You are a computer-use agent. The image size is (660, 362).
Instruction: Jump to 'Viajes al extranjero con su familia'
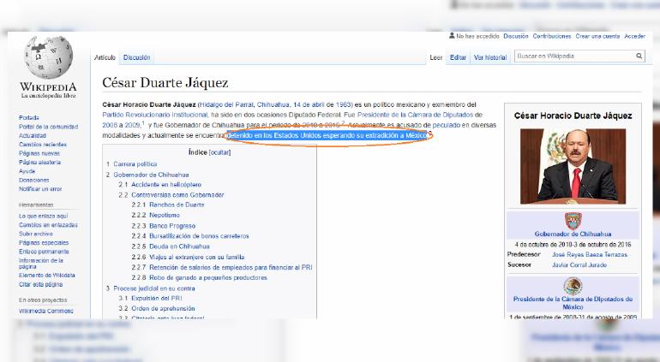click(x=197, y=257)
